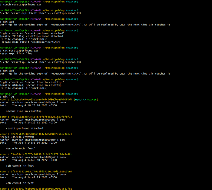Click date line 'Thu Aug 4 14:51:16 2022'
The image size is (212, 190).
(28, 143)
